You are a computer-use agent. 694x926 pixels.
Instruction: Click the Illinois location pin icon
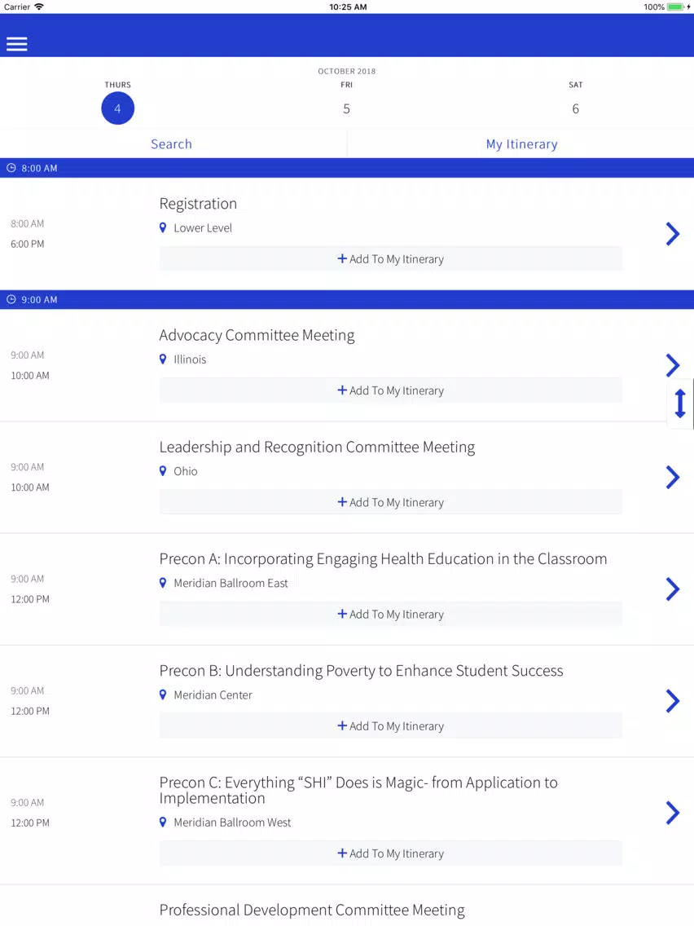(x=163, y=359)
